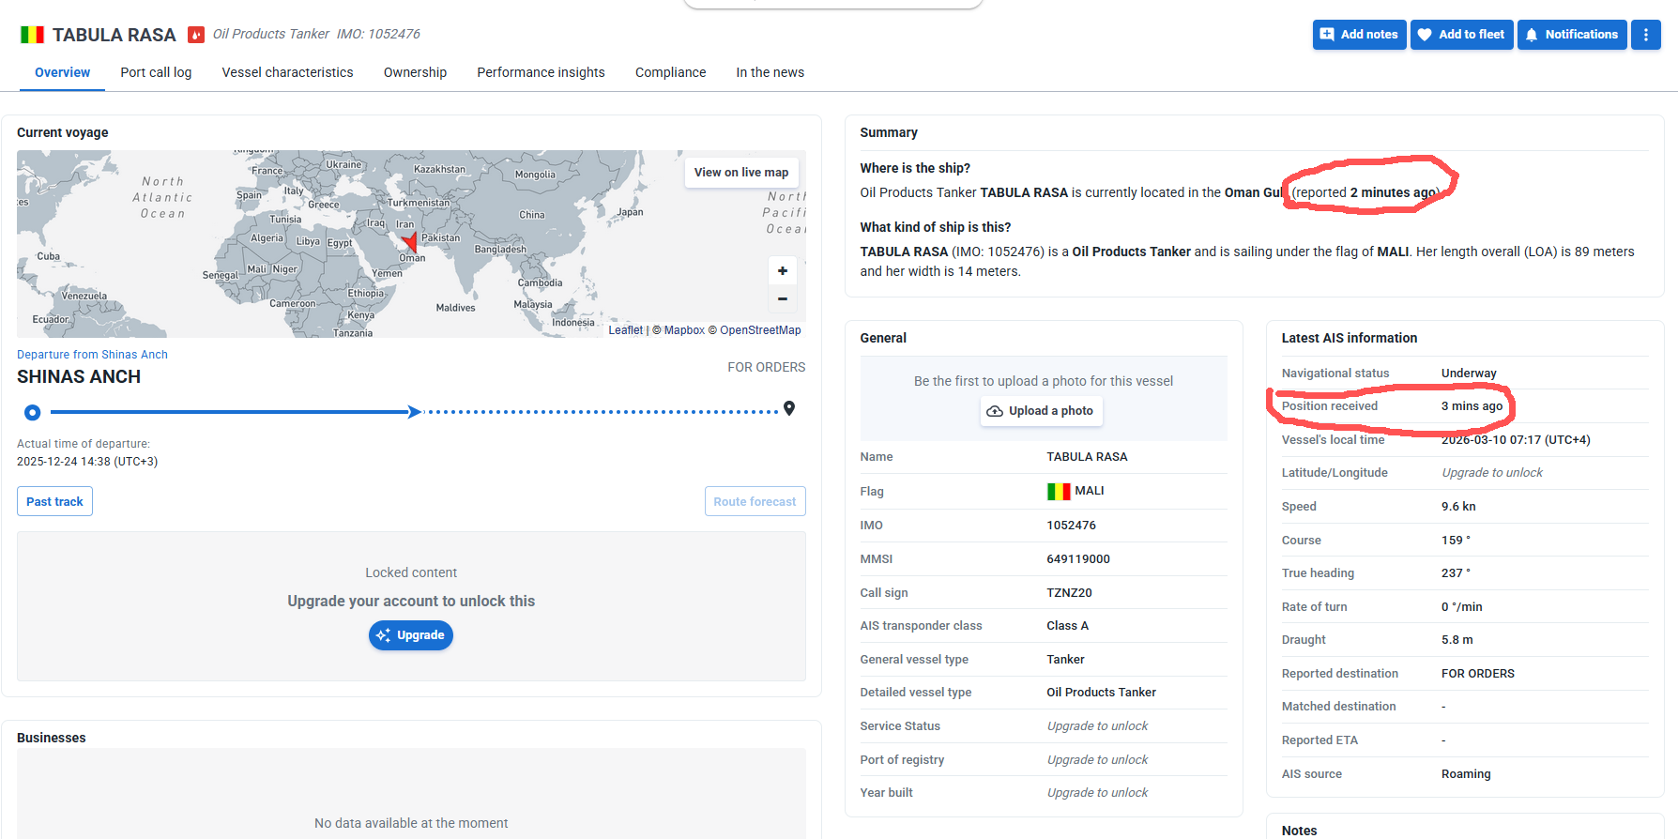Viewport: 1678px width, 839px height.
Task: Click the blue Upgrade button
Action: (411, 635)
